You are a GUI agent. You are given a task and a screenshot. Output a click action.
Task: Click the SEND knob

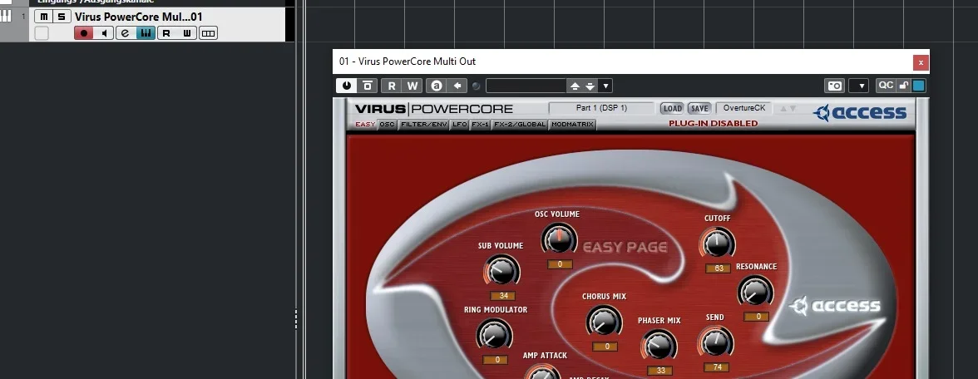click(x=715, y=342)
